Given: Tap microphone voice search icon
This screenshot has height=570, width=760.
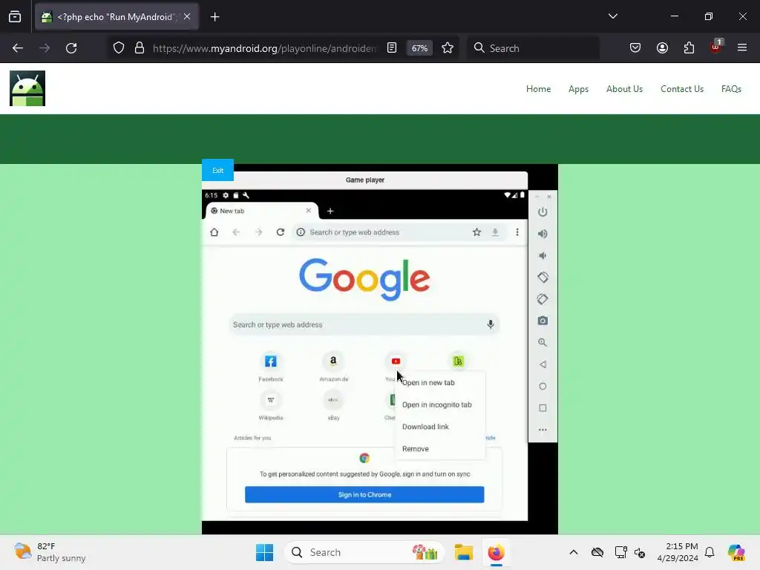Looking at the screenshot, I should click(491, 324).
